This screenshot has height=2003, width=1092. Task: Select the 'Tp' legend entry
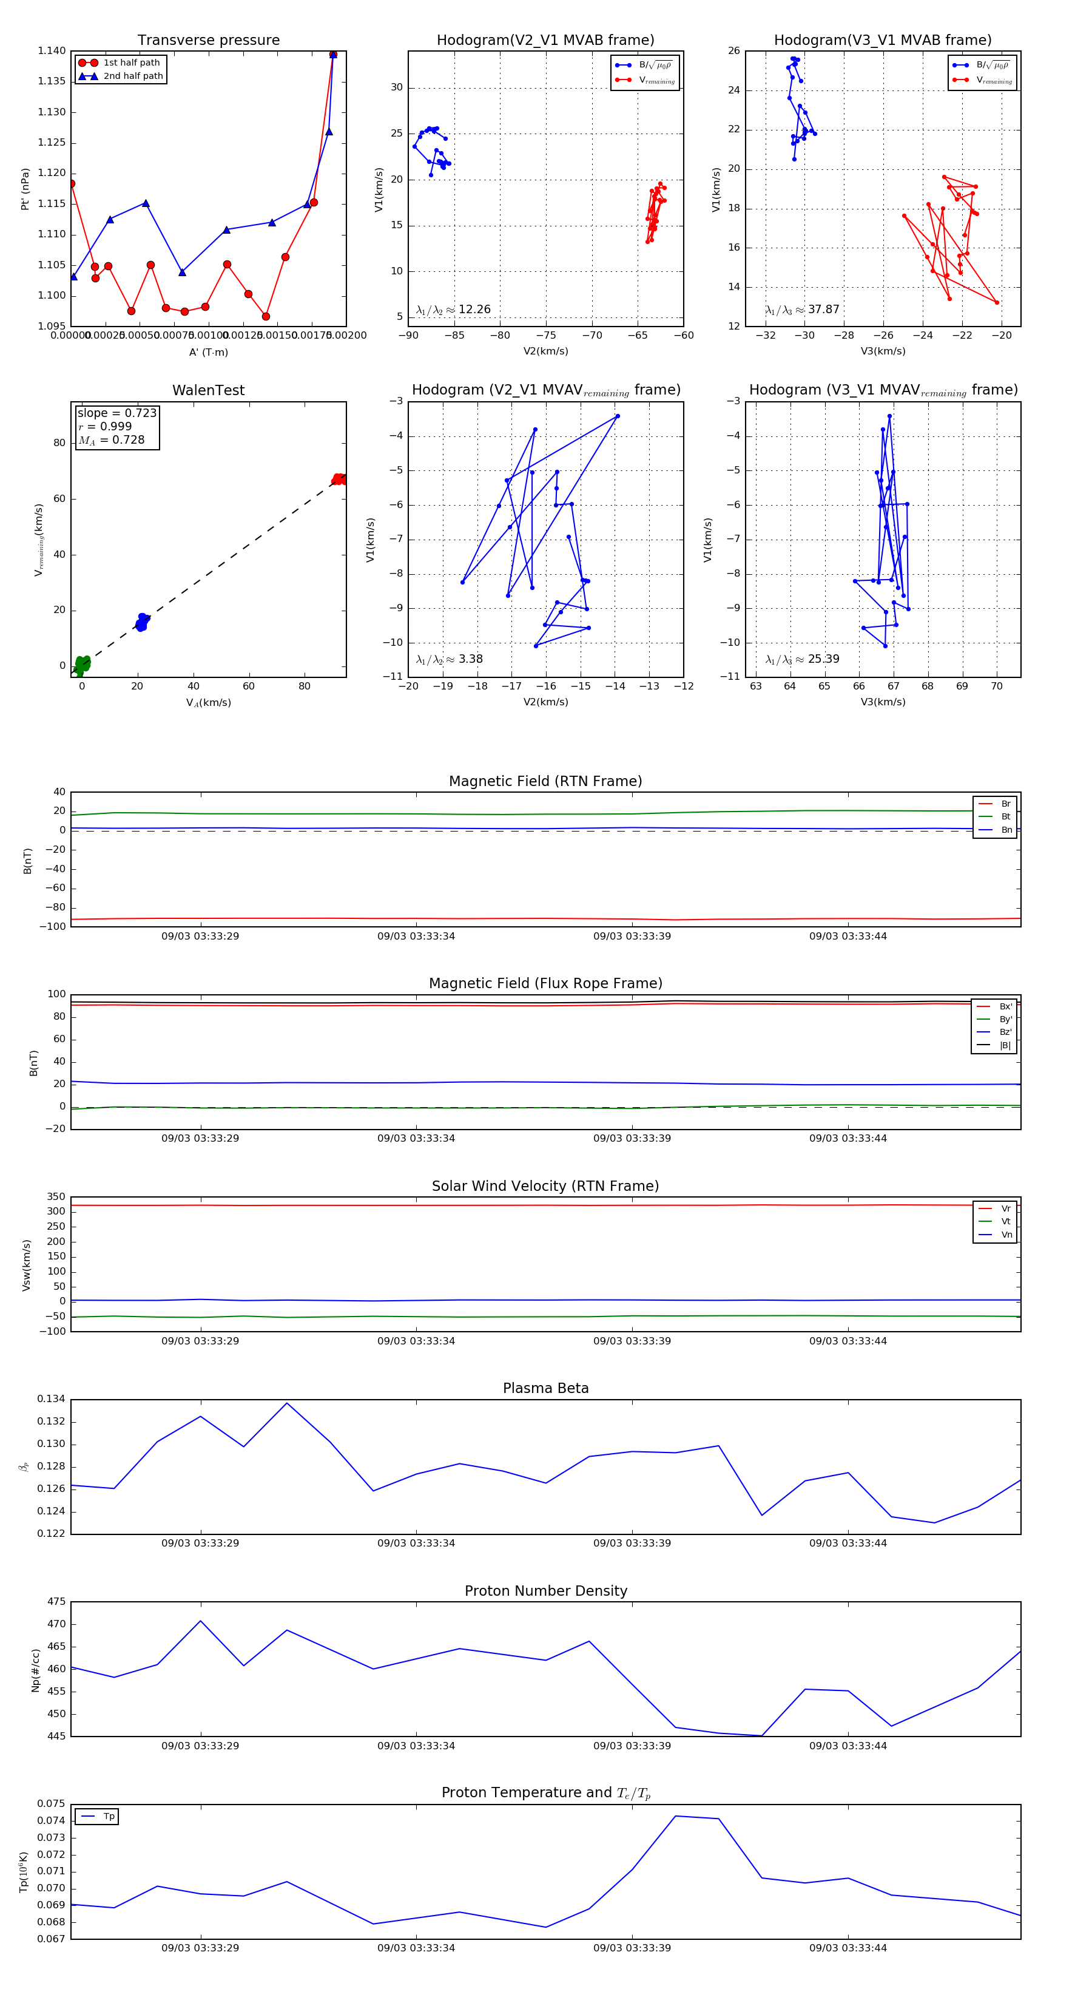coord(98,1817)
